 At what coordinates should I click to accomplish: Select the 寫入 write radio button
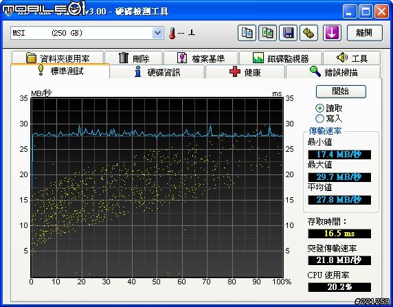coord(319,118)
